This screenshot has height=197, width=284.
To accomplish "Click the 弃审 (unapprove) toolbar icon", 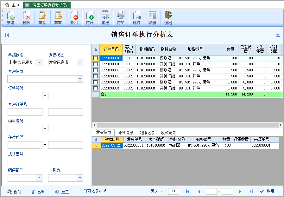I will (x=58, y=18).
